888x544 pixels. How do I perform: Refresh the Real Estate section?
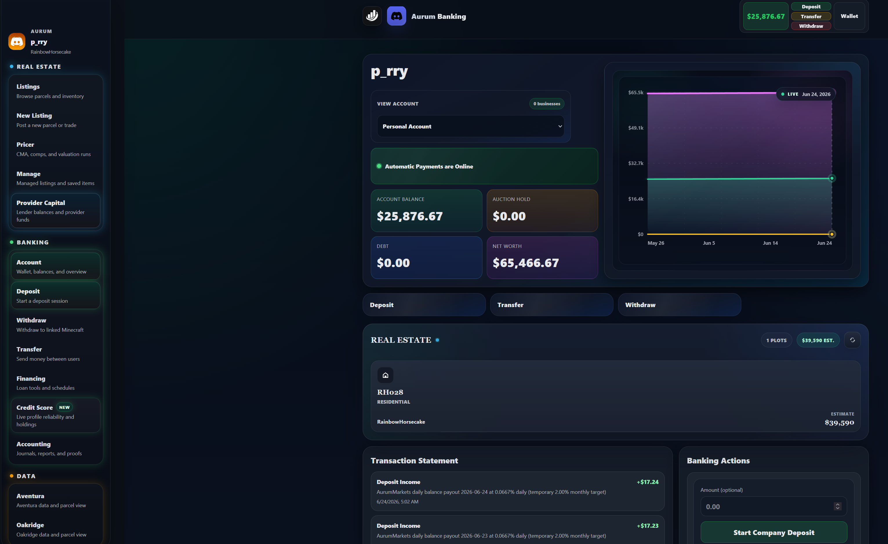[x=852, y=340]
